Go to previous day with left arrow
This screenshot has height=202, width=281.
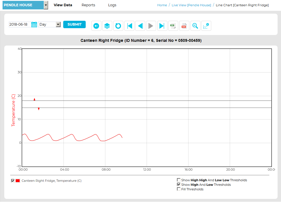pyautogui.click(x=140, y=26)
